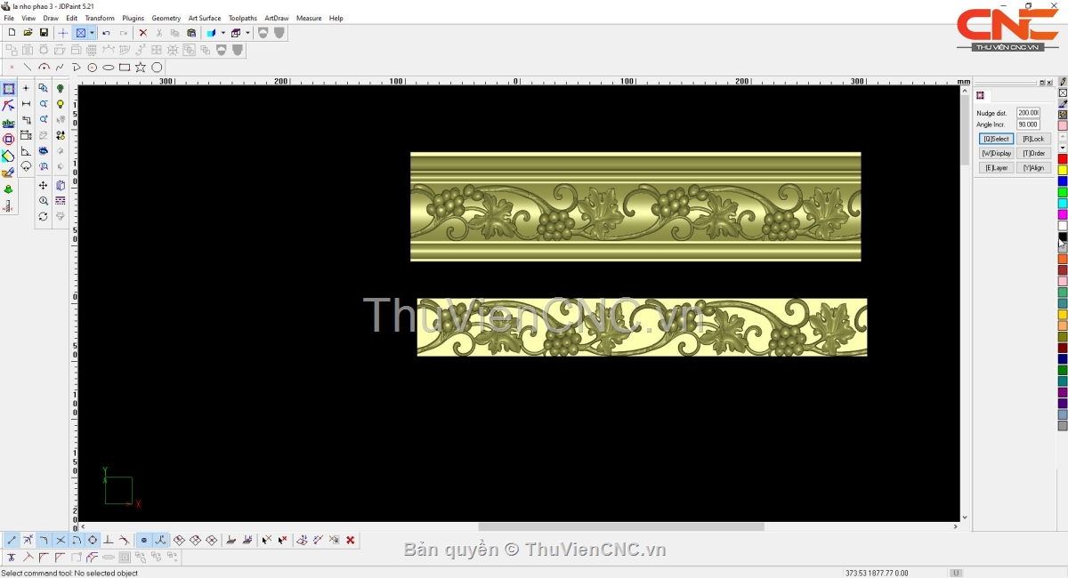The height and width of the screenshot is (578, 1068).
Task: Pick the red color swatch
Action: click(x=1063, y=159)
